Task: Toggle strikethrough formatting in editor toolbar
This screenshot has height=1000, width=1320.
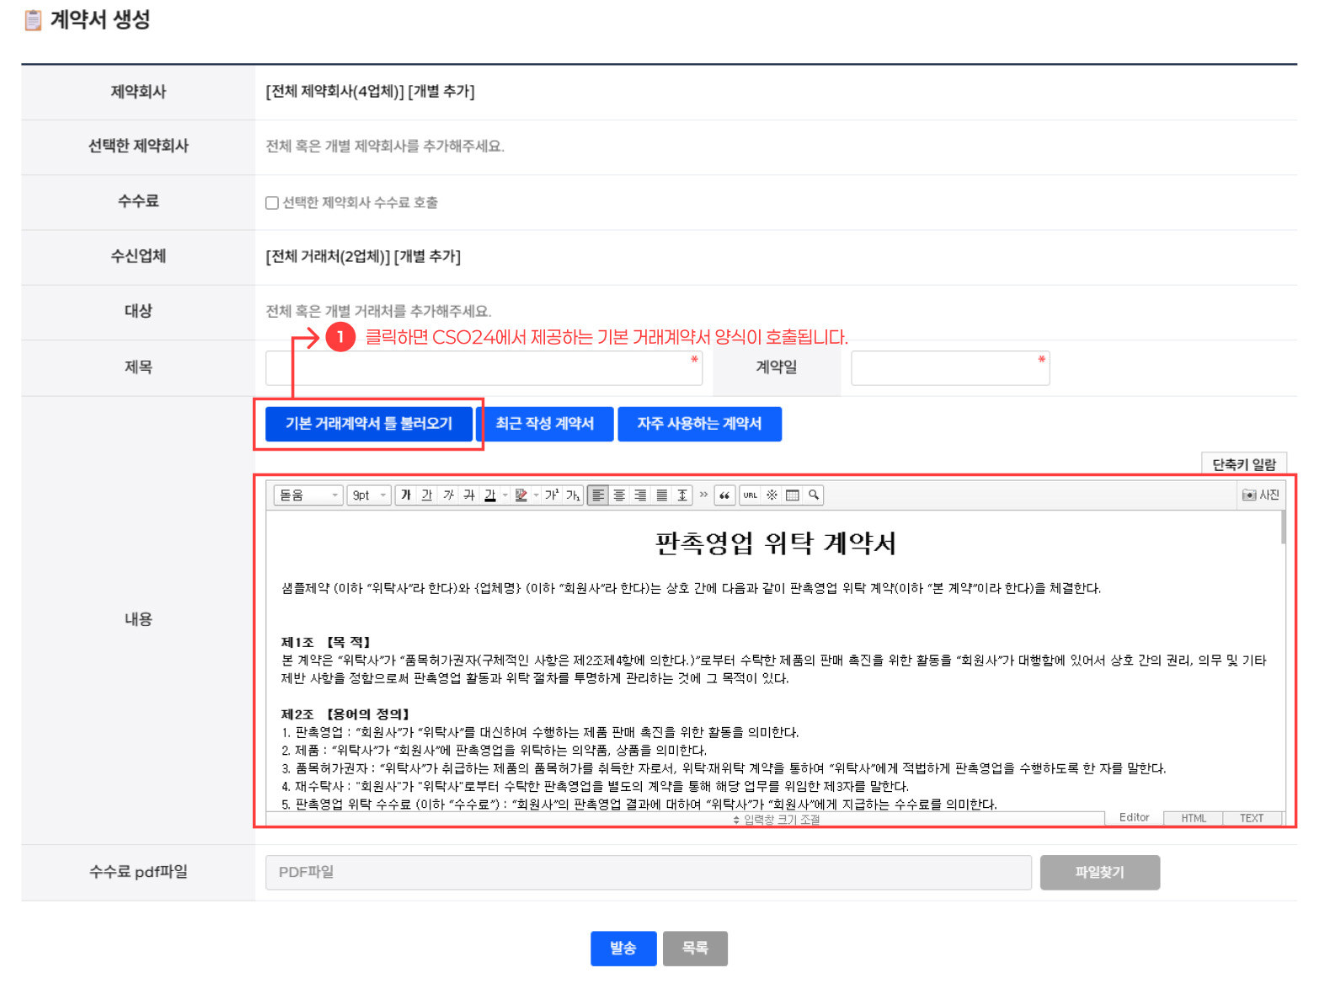Action: [468, 495]
